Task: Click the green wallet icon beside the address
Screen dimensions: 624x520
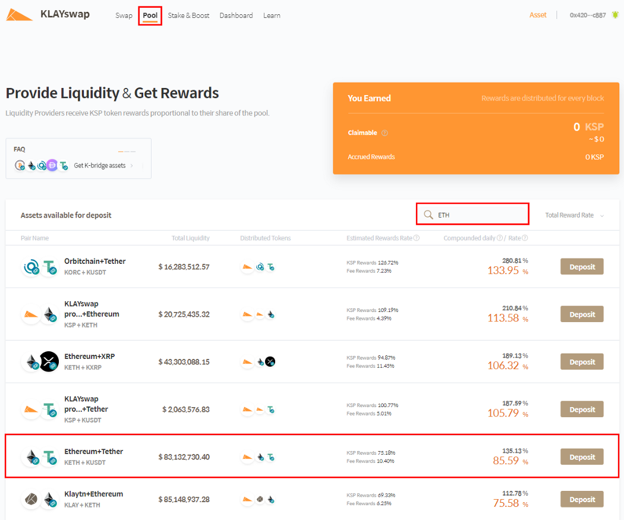Action: 615,15
